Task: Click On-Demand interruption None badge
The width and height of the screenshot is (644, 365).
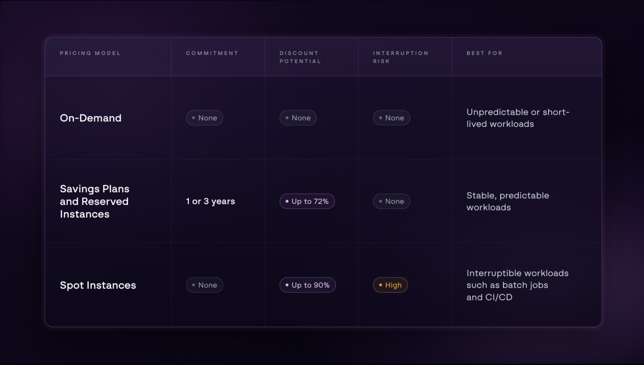Action: [x=391, y=118]
